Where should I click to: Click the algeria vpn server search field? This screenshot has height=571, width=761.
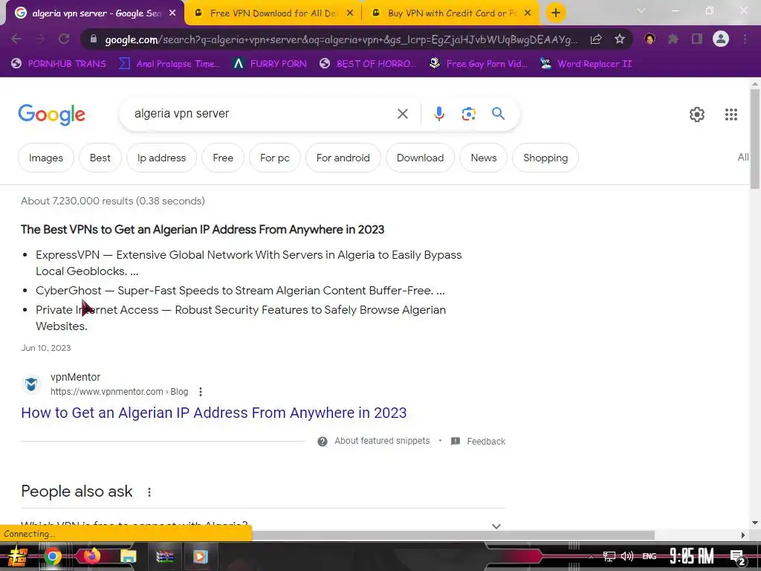click(262, 114)
